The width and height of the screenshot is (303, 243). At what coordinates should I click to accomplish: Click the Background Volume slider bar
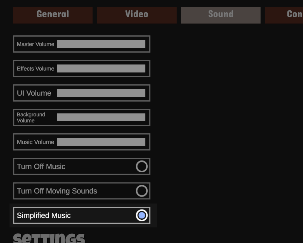point(101,117)
